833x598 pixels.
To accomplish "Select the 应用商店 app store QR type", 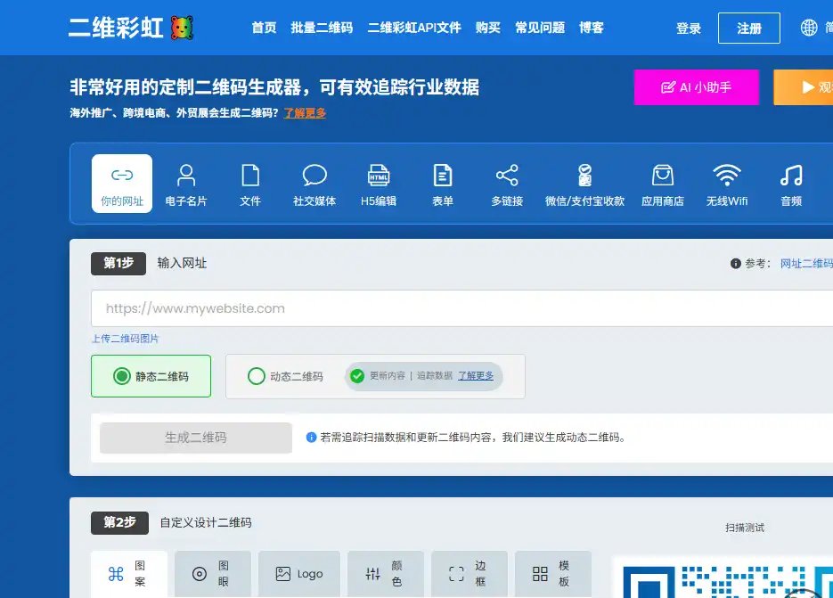I will coord(663,184).
